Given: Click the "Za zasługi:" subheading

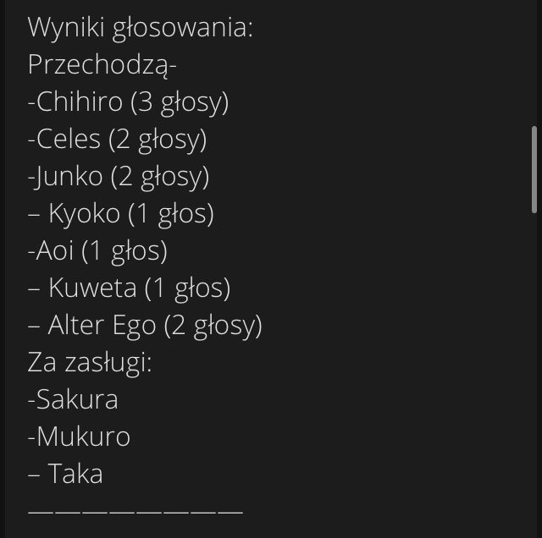Looking at the screenshot, I should point(90,363).
